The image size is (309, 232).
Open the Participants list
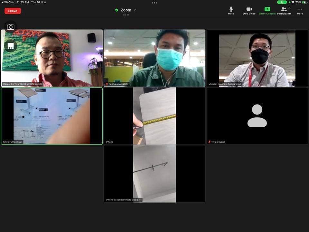tap(284, 10)
